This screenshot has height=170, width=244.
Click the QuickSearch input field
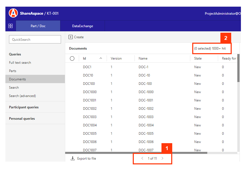coord(35,39)
